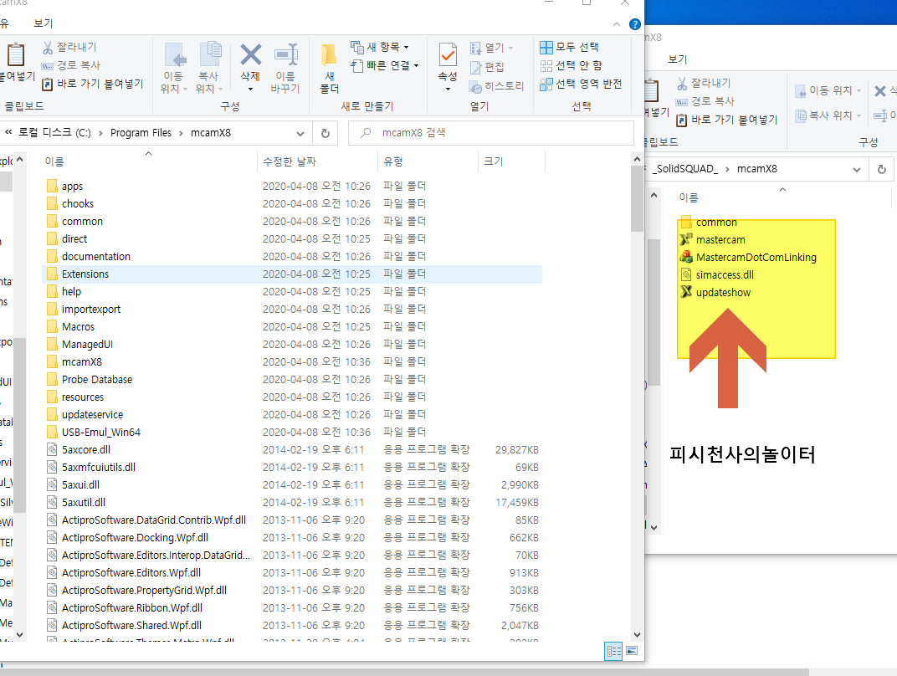Viewport: 897px width, 676px height.
Task: Expand address bar dropdown in back window
Action: point(856,169)
